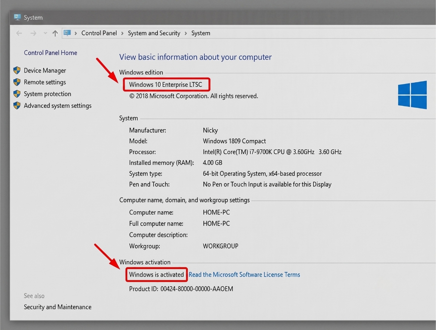
Task: Click the See also label
Action: tap(34, 296)
